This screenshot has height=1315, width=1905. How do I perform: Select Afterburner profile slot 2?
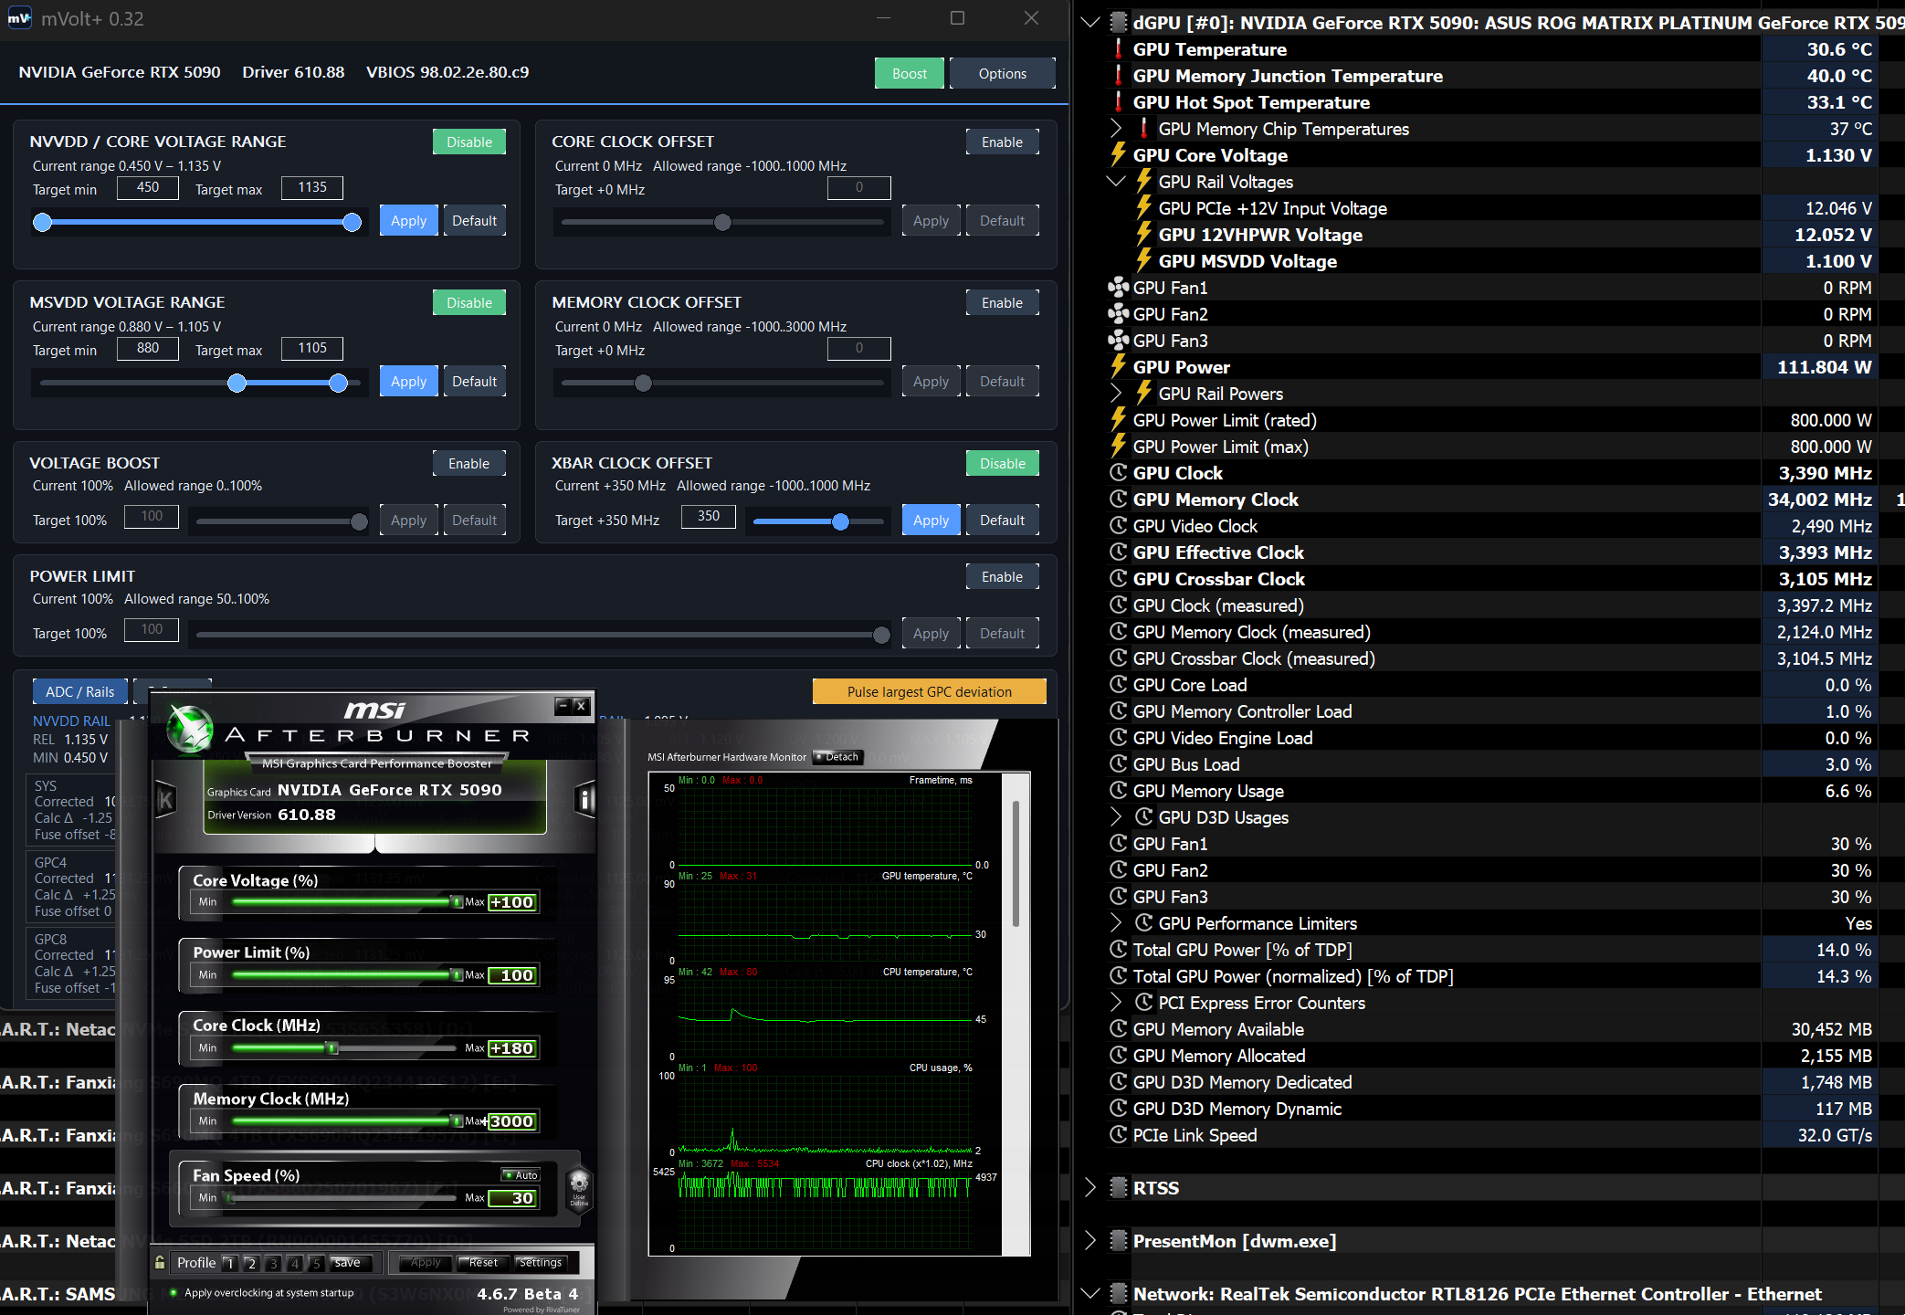tap(251, 1264)
